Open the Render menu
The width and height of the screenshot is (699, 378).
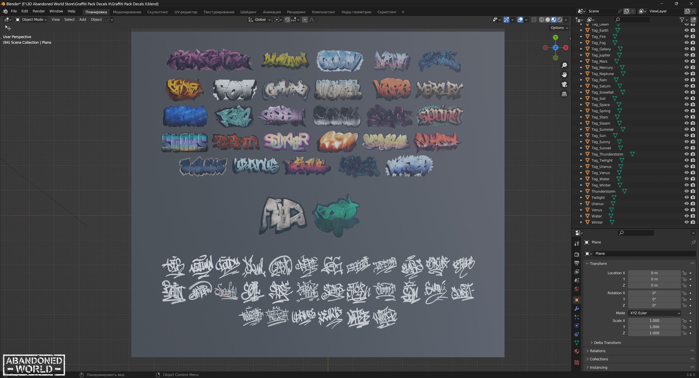coord(38,11)
